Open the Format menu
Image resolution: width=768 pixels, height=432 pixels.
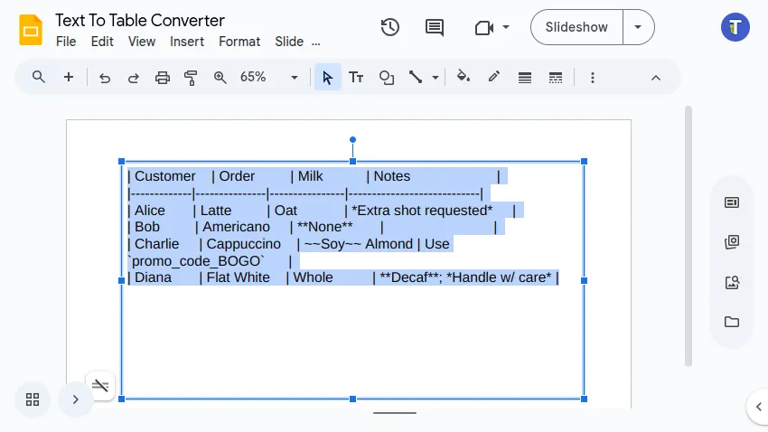239,42
